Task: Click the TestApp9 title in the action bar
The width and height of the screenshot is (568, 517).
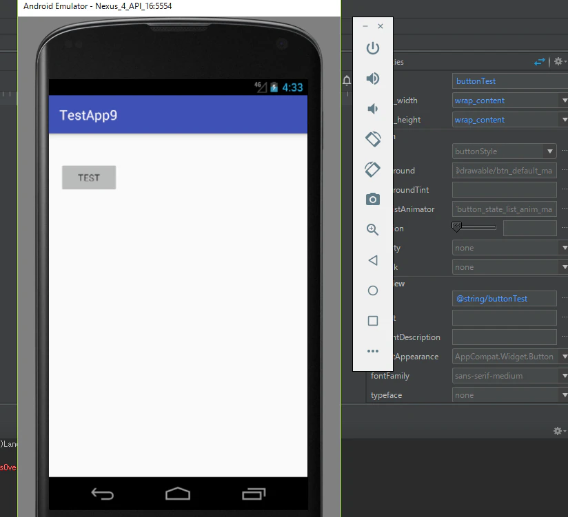Action: (88, 116)
